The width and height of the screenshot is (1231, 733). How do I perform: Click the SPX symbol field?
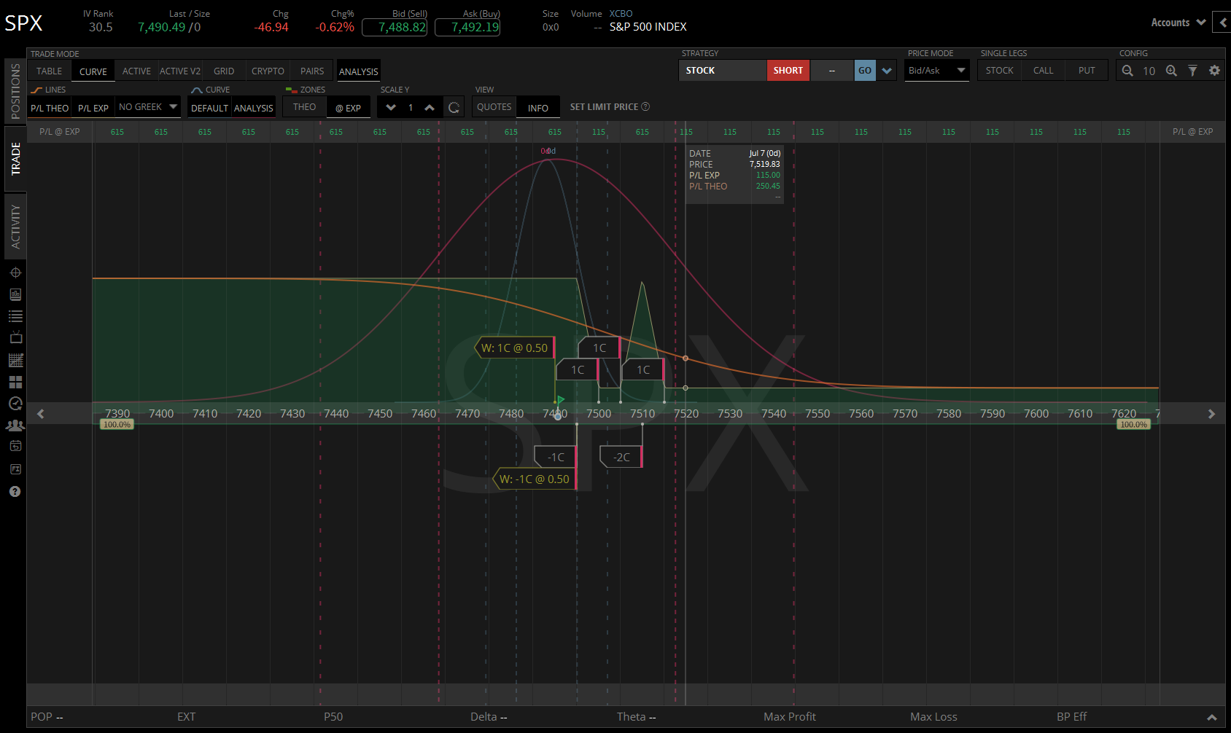24,23
